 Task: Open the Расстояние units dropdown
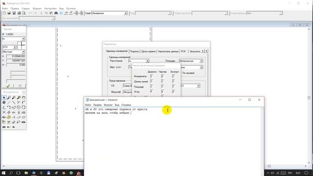147,61
